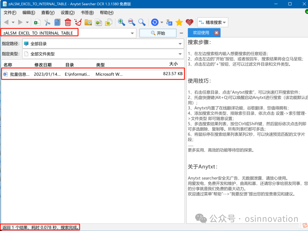
Task: Open the 查看(V) menu
Action: pyautogui.click(x=48, y=13)
